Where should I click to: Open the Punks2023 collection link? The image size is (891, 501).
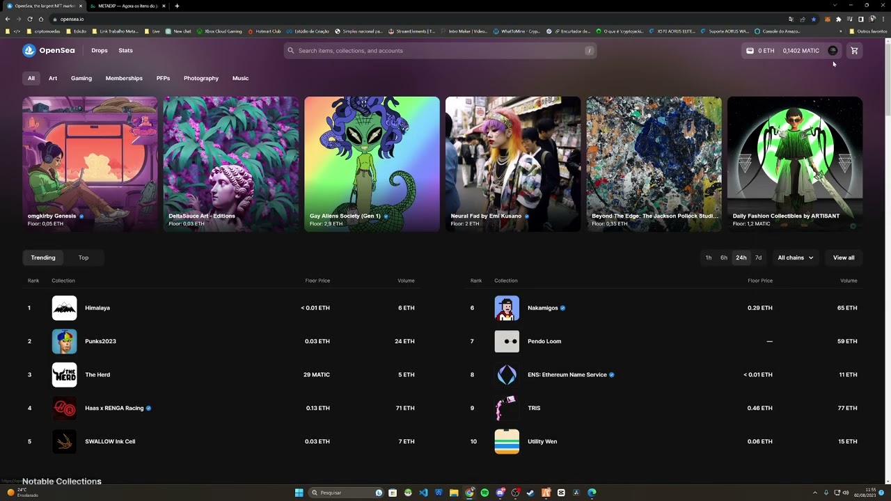tap(100, 341)
